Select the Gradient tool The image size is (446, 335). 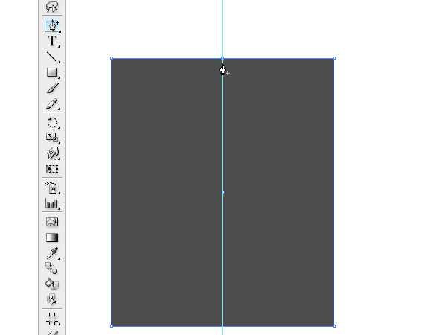[52, 237]
